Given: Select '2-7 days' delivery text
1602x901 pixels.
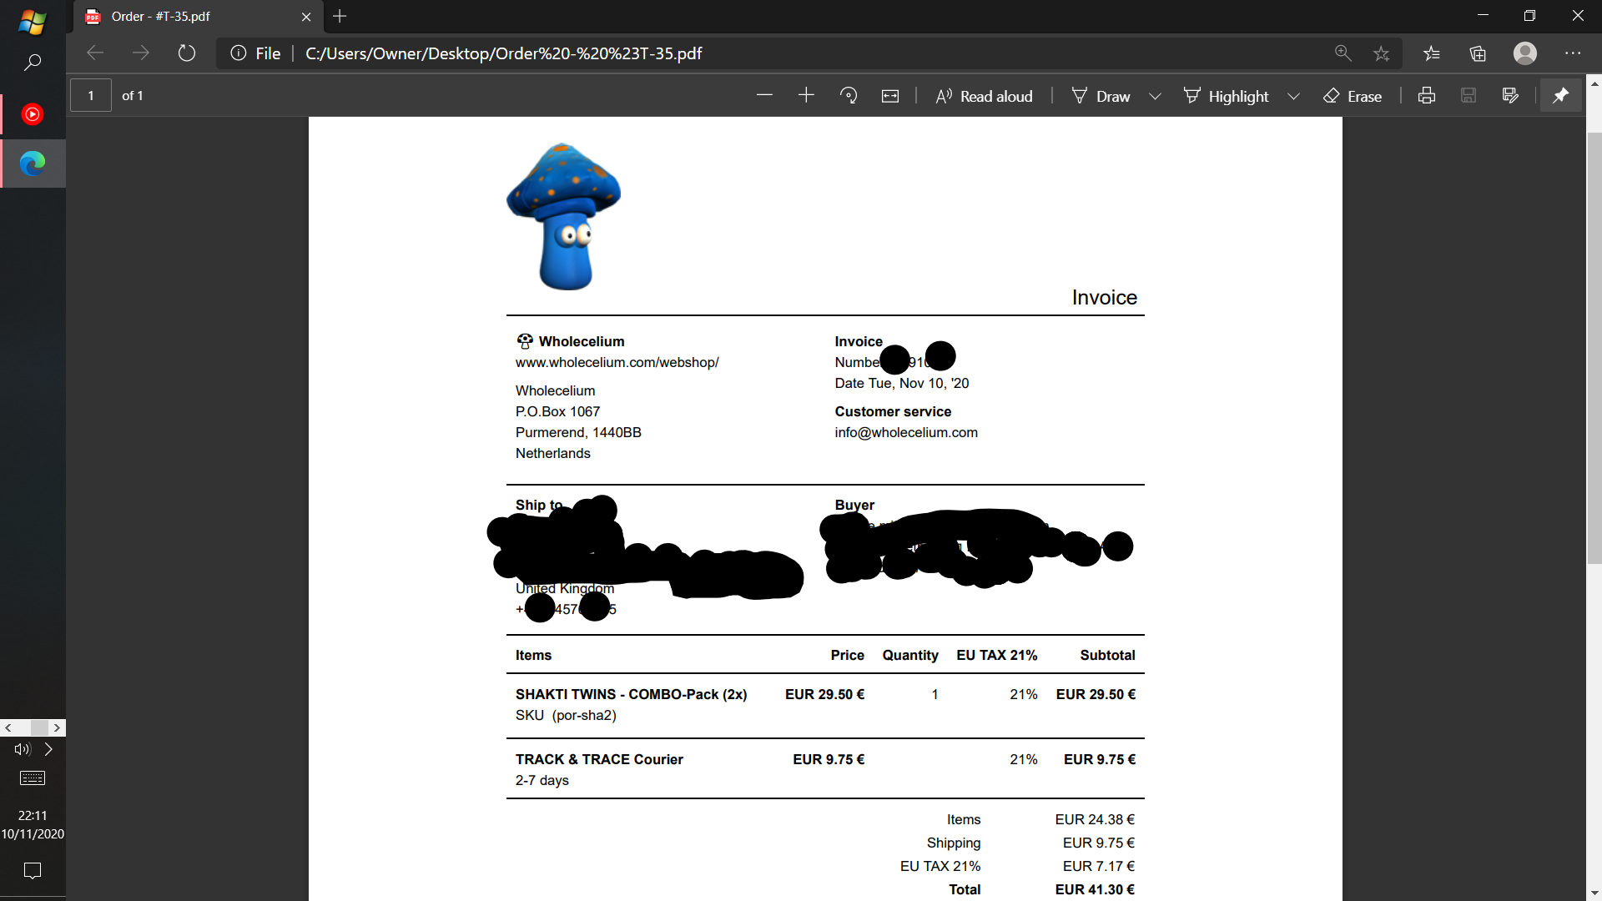Looking at the screenshot, I should pyautogui.click(x=542, y=780).
